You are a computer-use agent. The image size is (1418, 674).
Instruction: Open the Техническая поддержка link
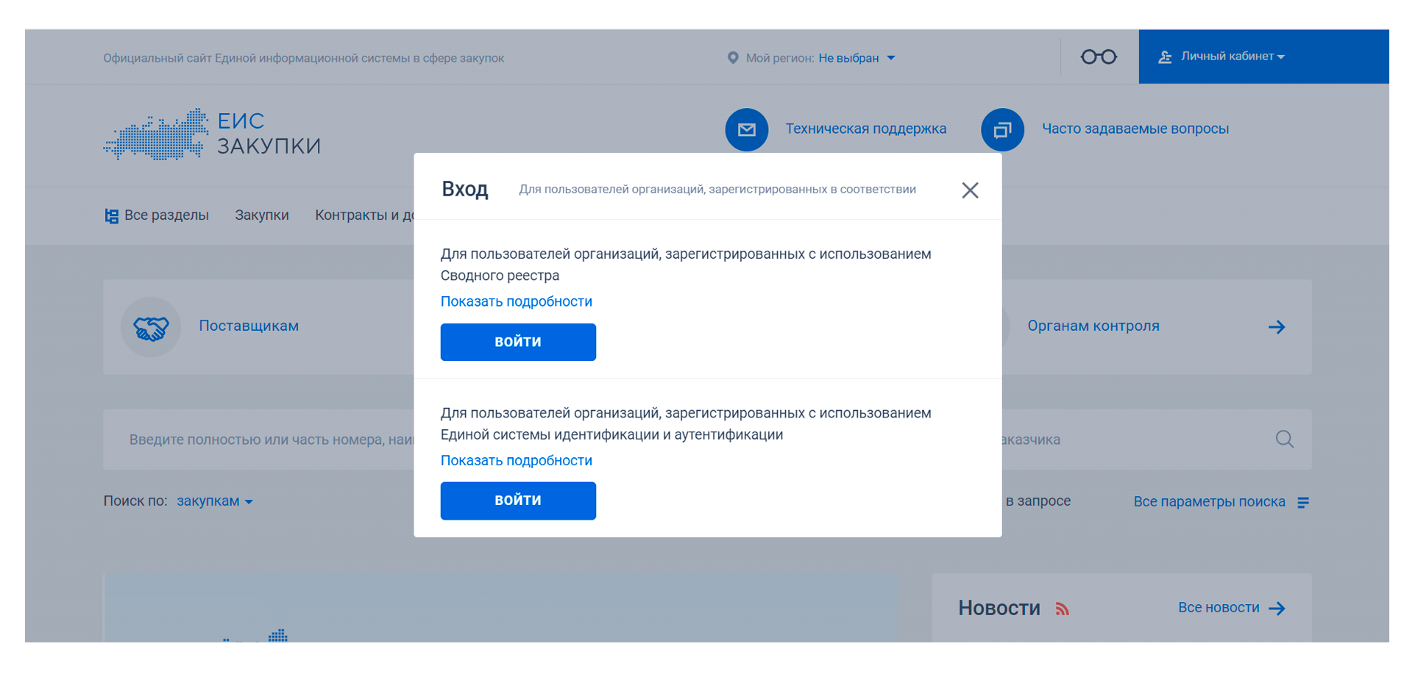[866, 129]
